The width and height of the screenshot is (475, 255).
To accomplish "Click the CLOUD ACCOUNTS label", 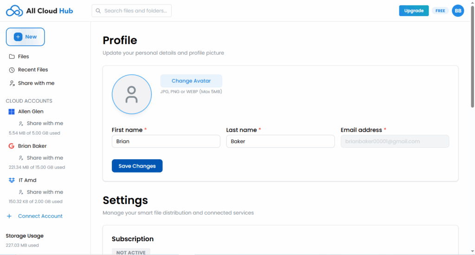I will [x=29, y=101].
